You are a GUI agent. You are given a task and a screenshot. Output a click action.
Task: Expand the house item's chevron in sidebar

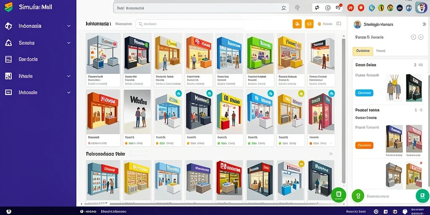(68, 43)
